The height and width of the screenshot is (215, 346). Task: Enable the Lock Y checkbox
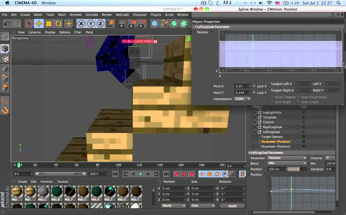tap(255, 92)
